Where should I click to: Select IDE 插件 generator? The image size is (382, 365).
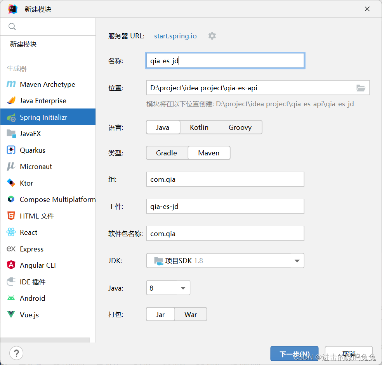(48, 282)
